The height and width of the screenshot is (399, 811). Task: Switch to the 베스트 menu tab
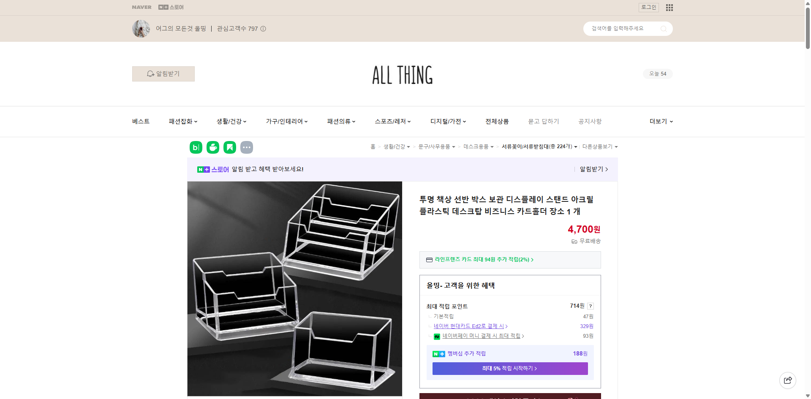click(x=140, y=121)
